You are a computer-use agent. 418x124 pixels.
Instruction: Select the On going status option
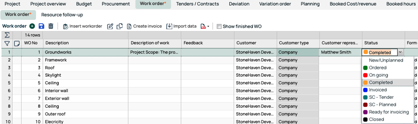(x=378, y=75)
